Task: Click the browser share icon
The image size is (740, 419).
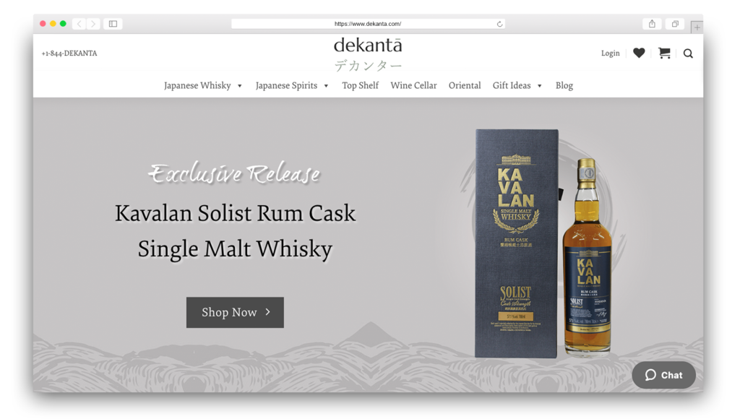Action: point(652,24)
